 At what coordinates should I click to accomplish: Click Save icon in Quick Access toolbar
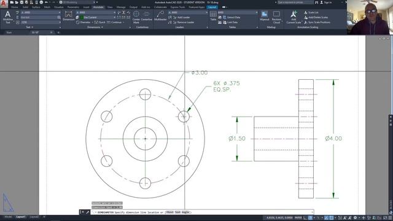[21, 2]
